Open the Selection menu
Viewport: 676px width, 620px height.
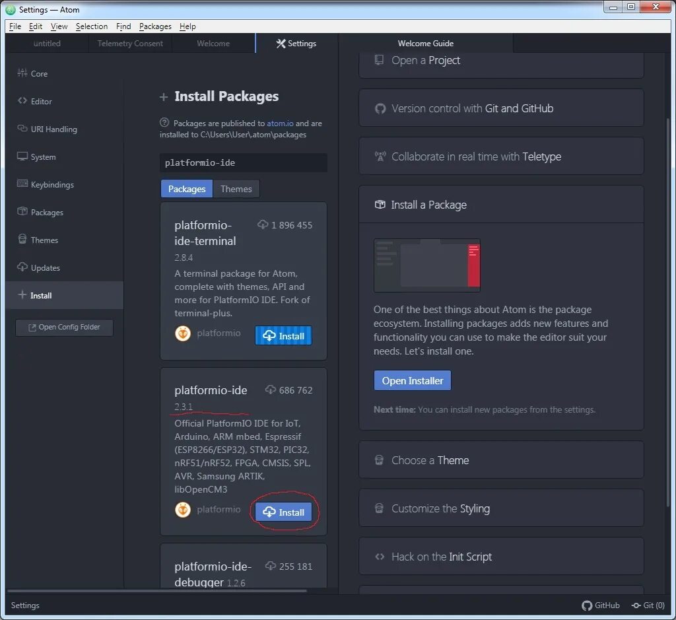coord(92,26)
